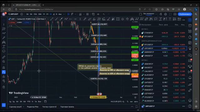Toggle авто auto scale
The width and height of the screenshot is (200, 112).
[x=136, y=102]
